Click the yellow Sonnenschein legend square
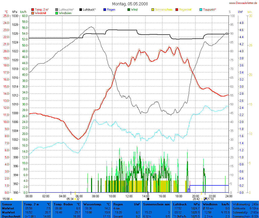Image resolution: width=259 pixels, height=218 pixels. click(x=153, y=10)
